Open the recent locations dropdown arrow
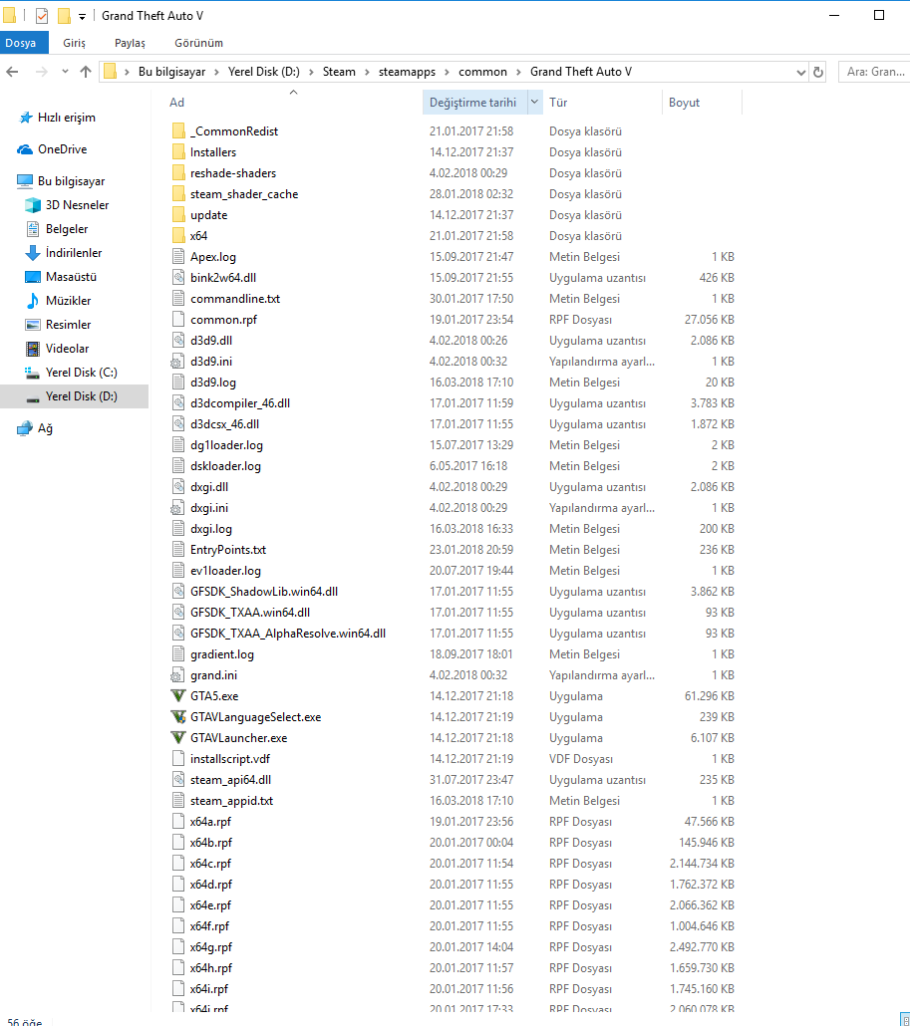 coord(65,72)
